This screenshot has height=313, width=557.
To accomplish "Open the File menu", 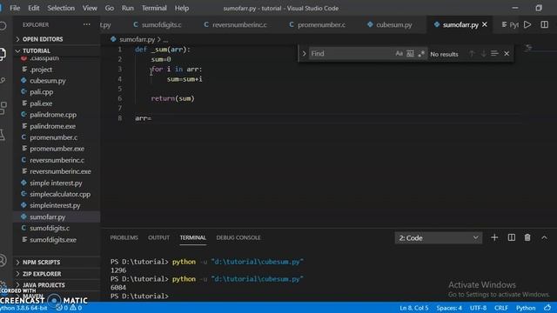I will 15,8.
